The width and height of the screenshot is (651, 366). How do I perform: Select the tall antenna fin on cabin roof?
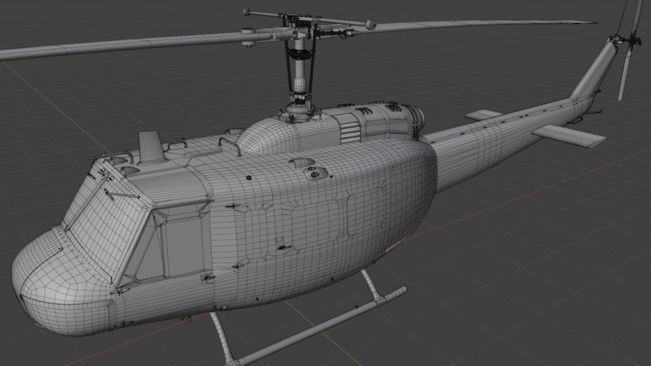click(151, 147)
